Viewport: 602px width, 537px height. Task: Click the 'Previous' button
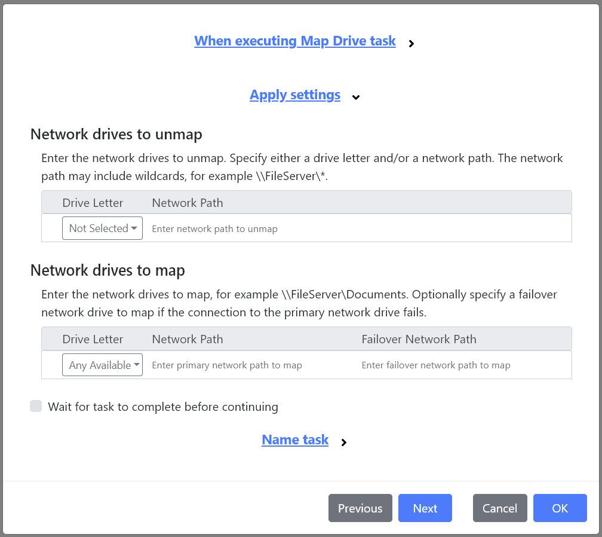pos(360,508)
